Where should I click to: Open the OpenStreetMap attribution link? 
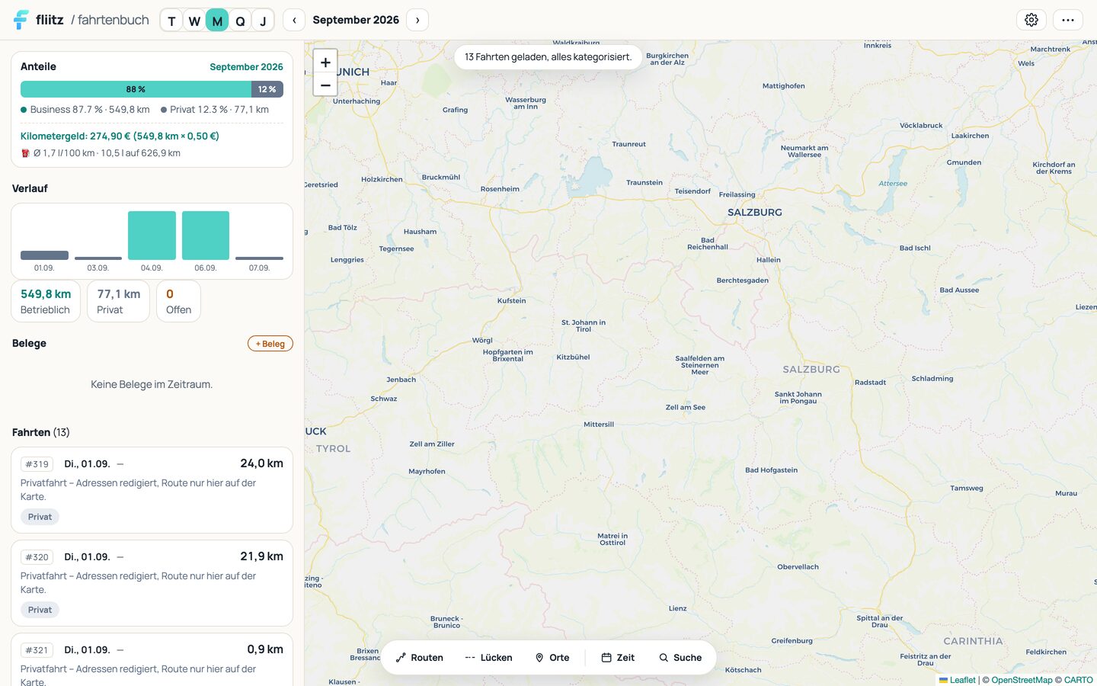tap(1022, 680)
